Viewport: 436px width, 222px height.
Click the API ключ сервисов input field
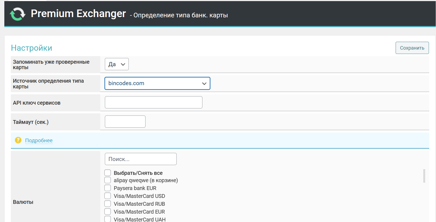coord(153,102)
